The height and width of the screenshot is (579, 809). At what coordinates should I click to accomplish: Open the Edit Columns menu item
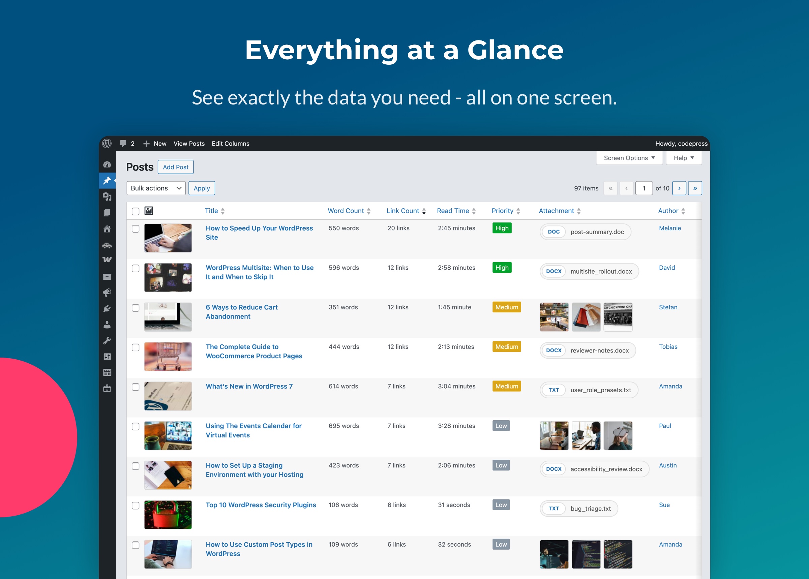(x=230, y=143)
